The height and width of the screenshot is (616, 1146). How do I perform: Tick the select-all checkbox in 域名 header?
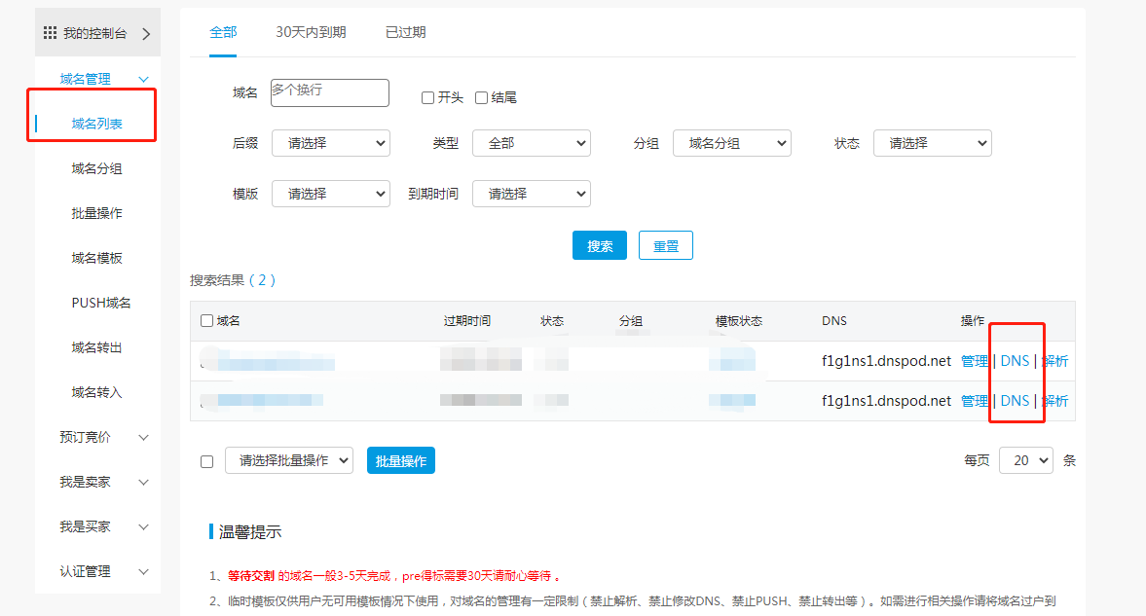click(206, 321)
